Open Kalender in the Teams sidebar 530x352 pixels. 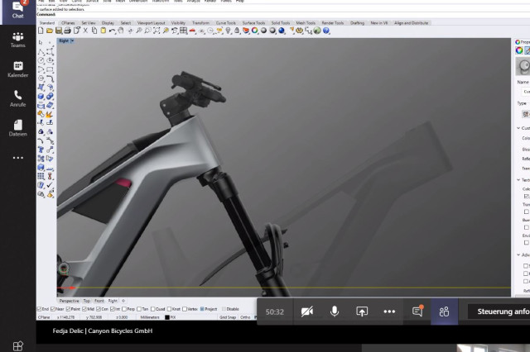point(17,69)
